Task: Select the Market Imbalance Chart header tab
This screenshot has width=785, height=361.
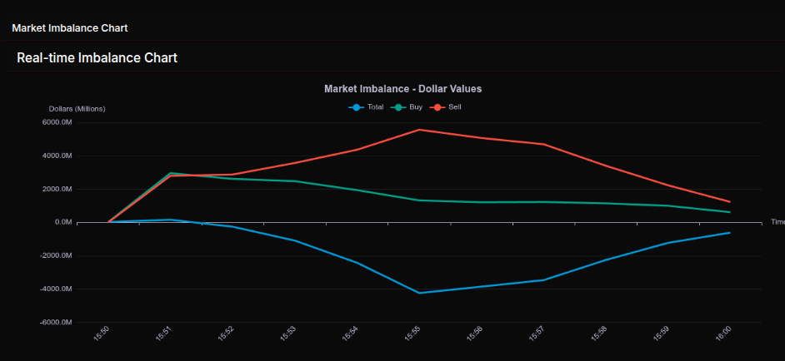Action: (70, 27)
